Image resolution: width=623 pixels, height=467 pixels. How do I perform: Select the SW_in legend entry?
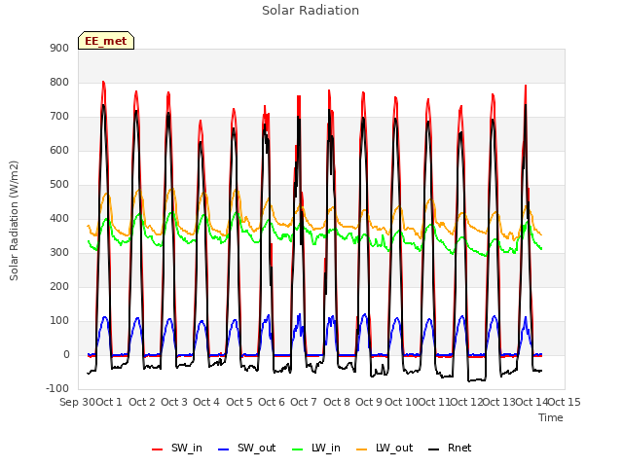point(177,448)
